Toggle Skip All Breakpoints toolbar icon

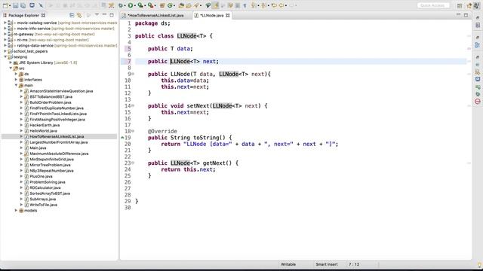pos(41,5)
